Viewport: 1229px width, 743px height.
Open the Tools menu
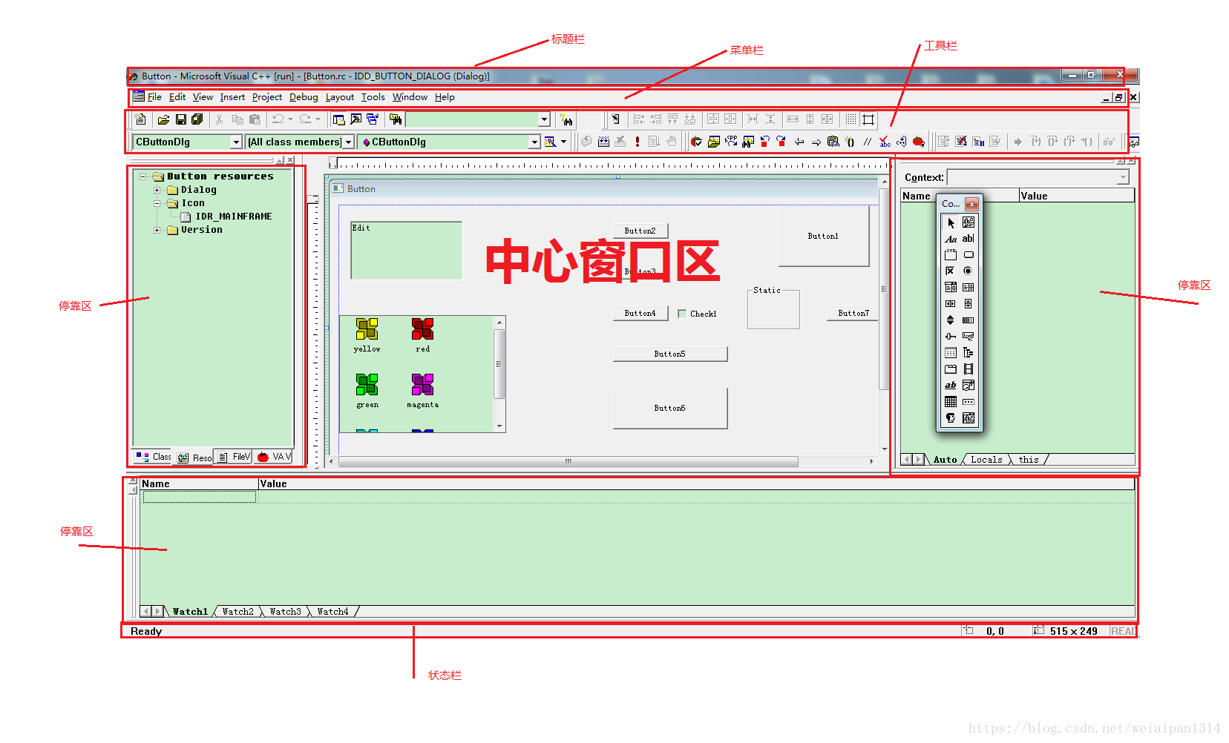coord(373,97)
